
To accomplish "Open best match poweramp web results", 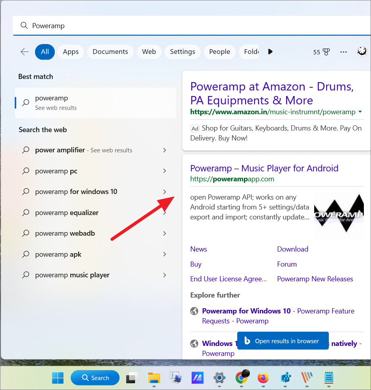I will [95, 103].
